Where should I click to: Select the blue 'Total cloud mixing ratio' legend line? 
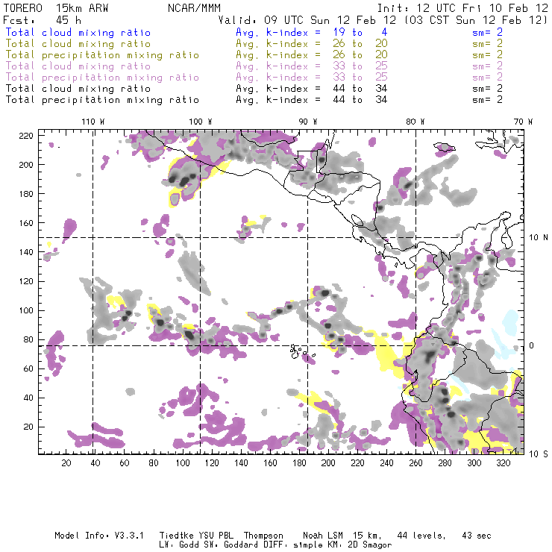click(x=78, y=32)
